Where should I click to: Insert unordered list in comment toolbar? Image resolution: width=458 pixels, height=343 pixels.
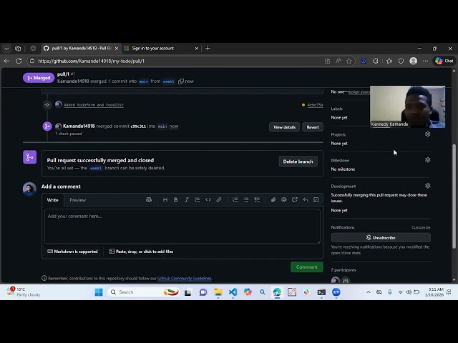(x=246, y=200)
